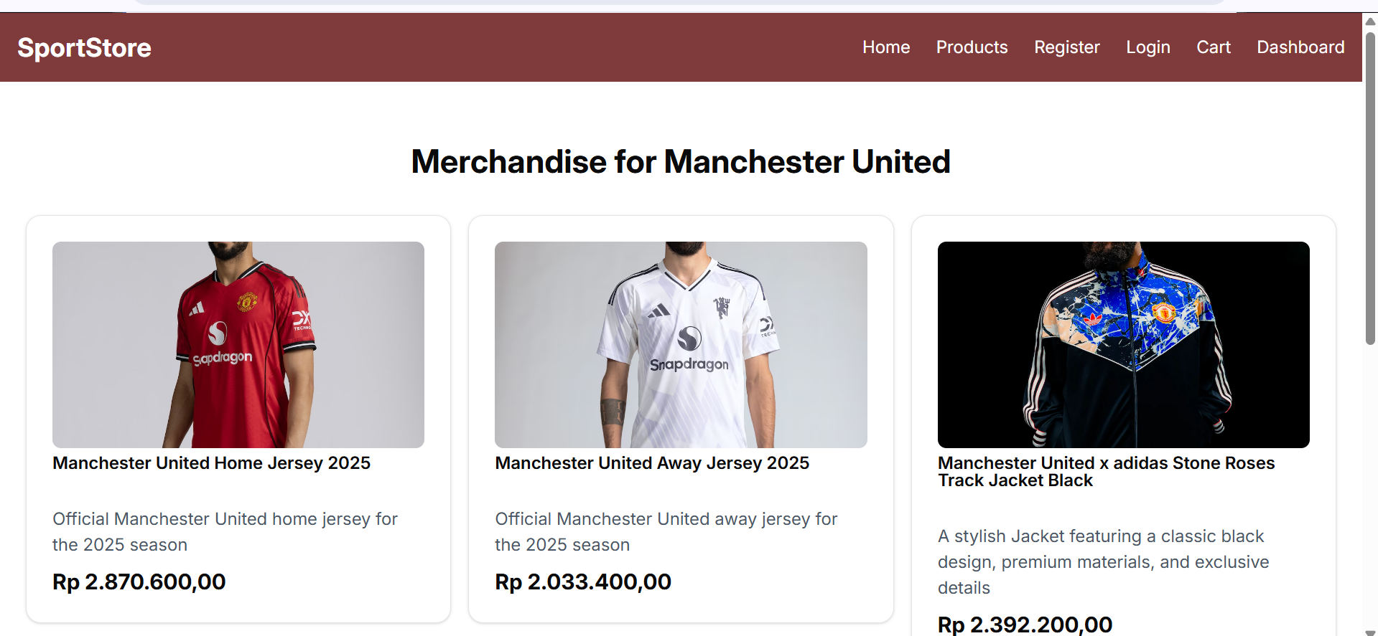Click the stylish Jacket description text
This screenshot has width=1378, height=636.
[x=1103, y=561]
